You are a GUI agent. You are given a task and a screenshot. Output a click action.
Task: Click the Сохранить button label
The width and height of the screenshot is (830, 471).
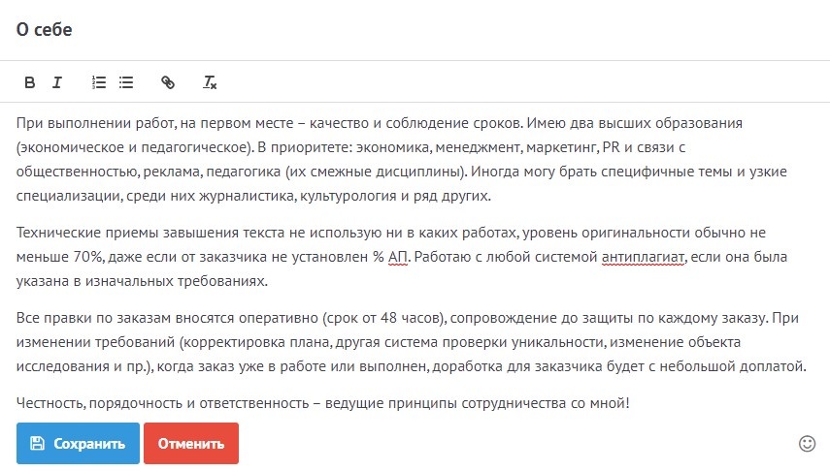point(89,444)
